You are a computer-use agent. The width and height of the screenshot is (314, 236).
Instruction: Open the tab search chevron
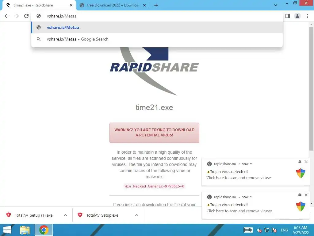pos(276,6)
